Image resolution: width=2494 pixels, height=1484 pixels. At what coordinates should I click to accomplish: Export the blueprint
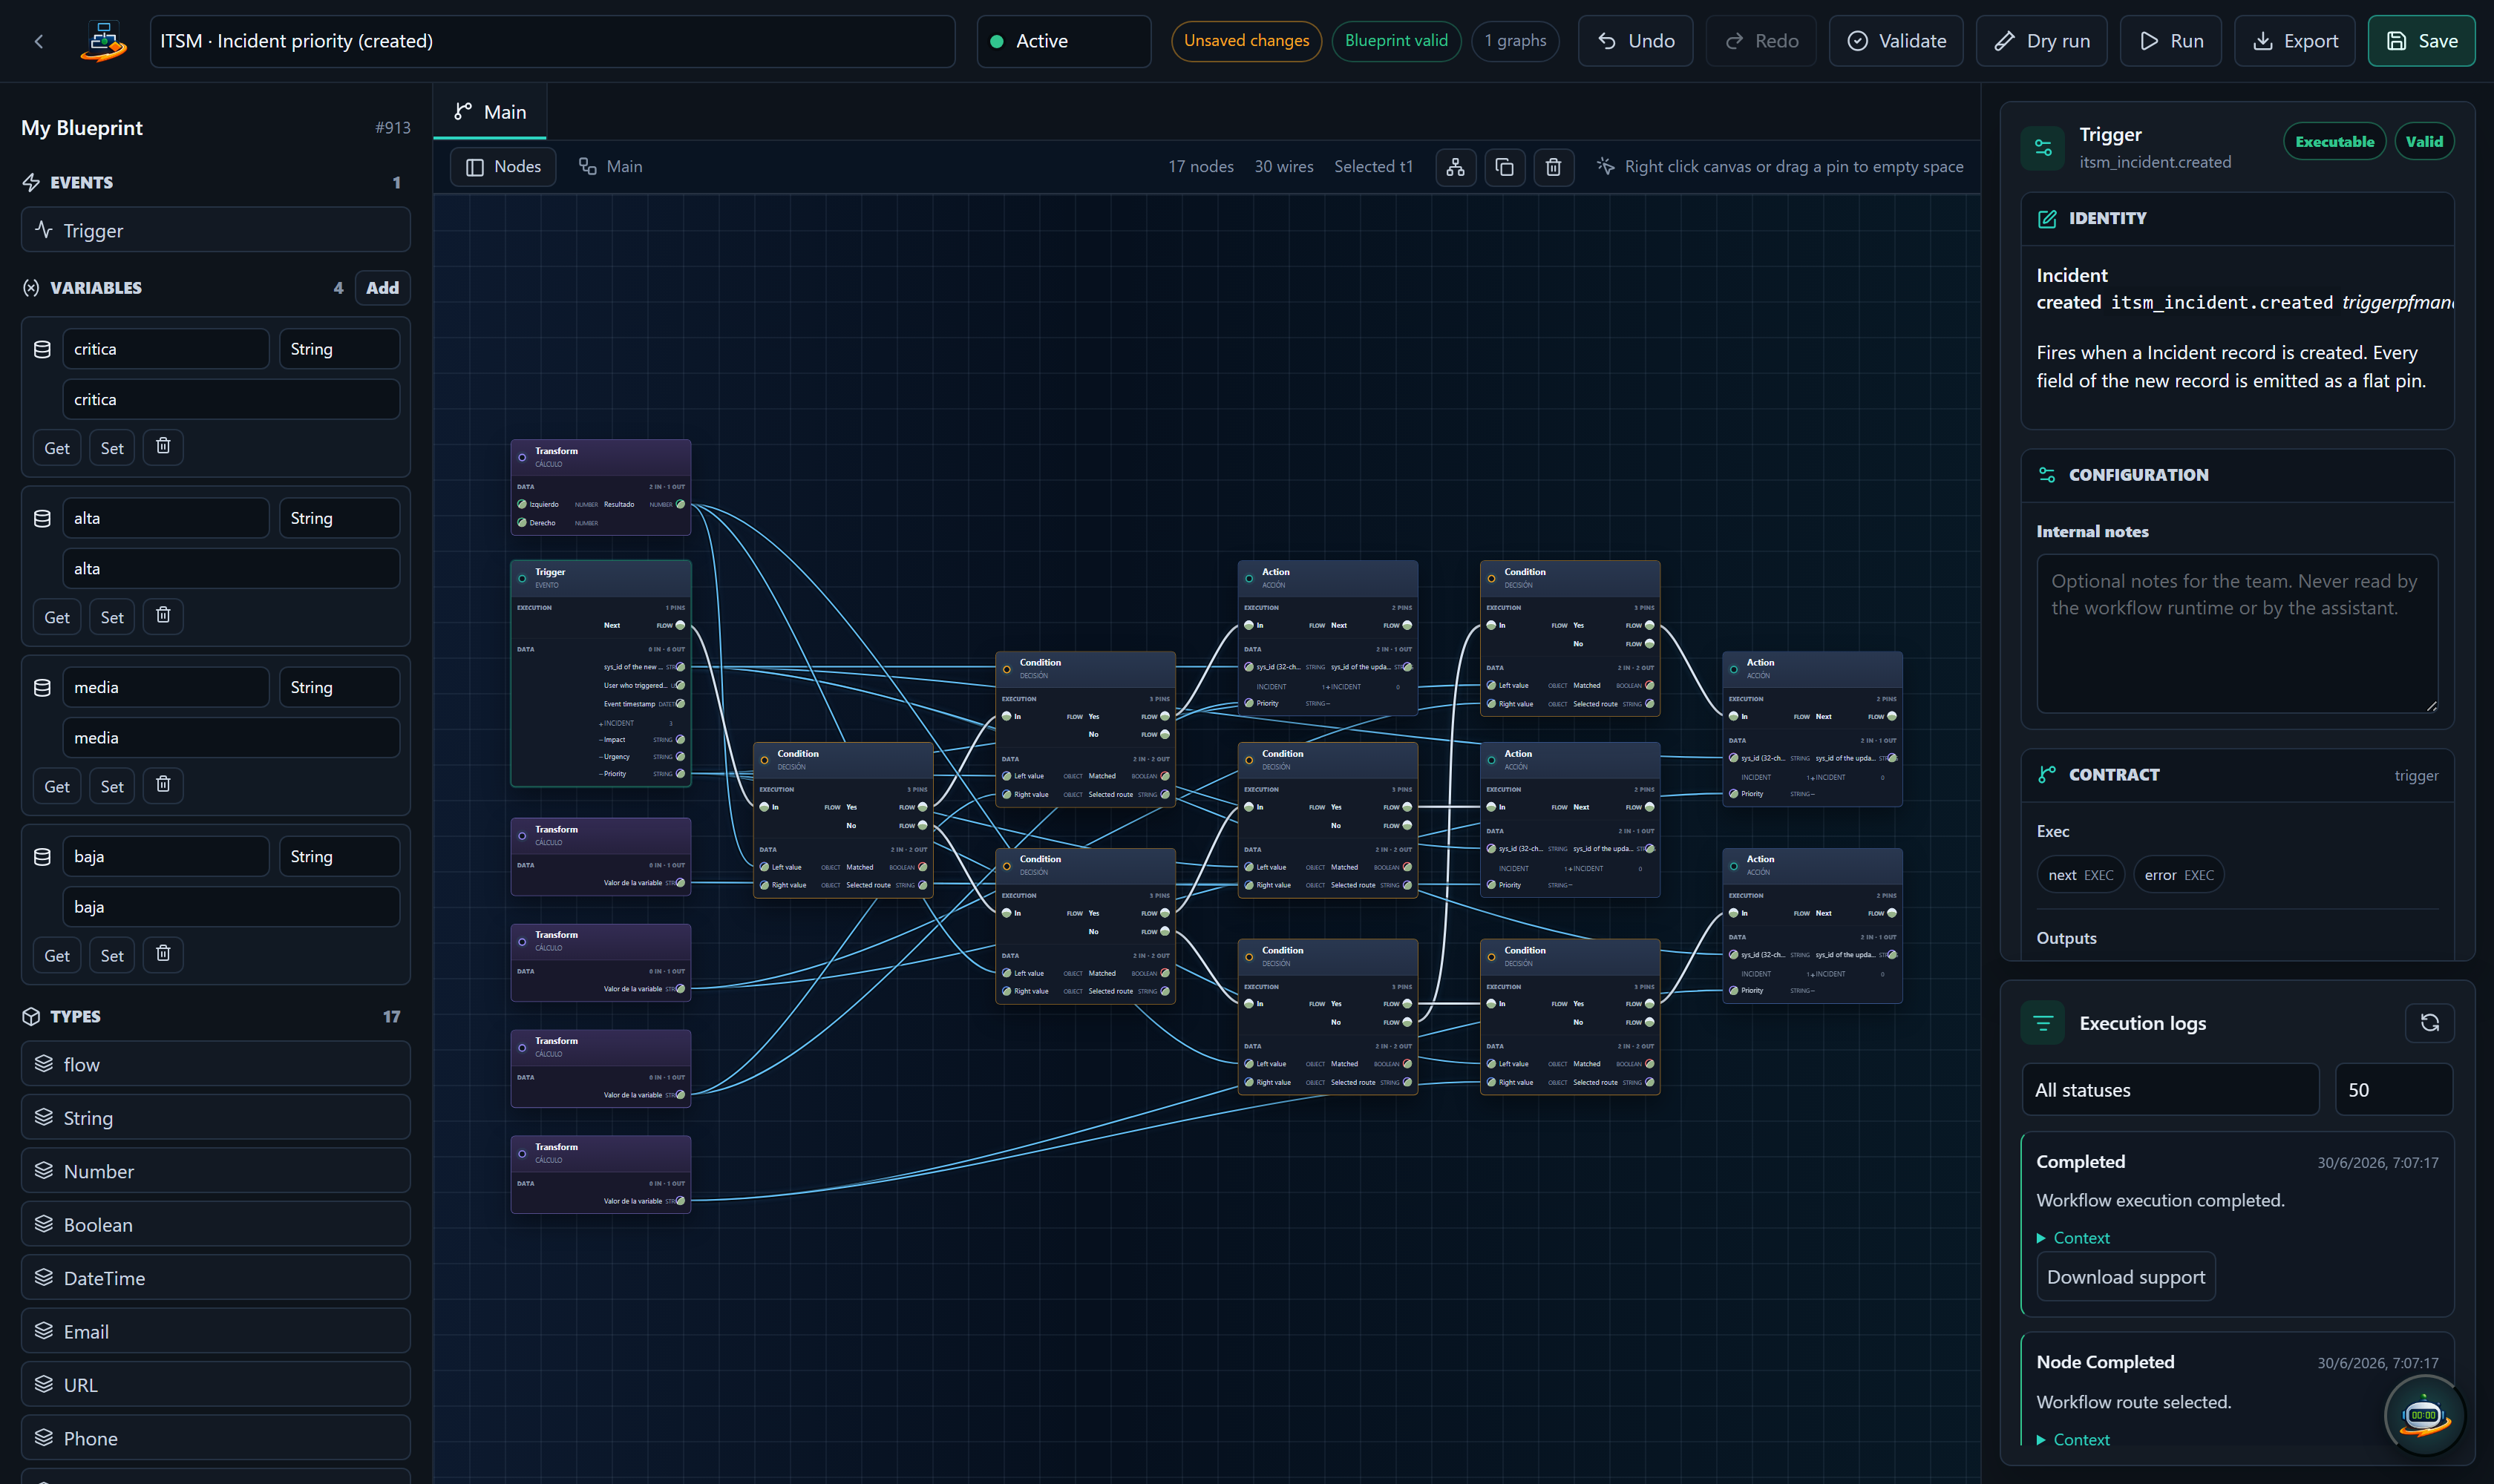click(2295, 41)
